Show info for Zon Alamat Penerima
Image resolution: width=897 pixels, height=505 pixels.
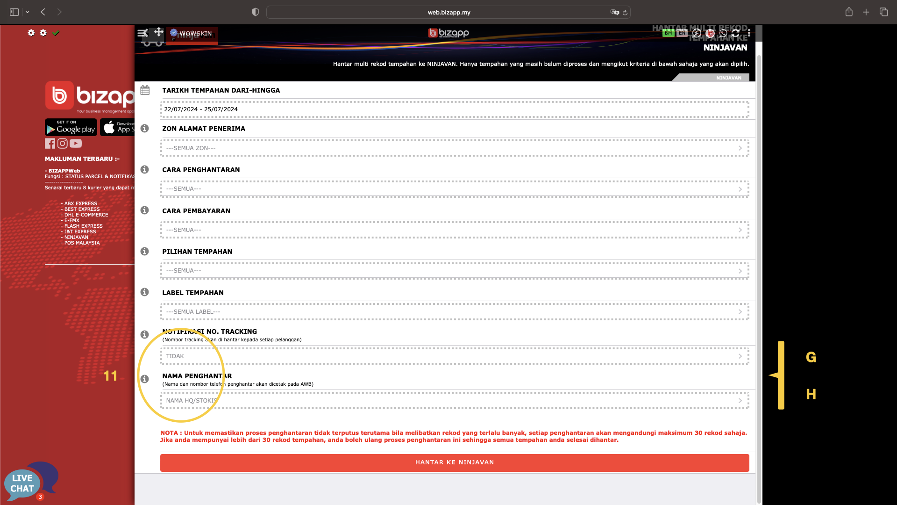coord(145,129)
